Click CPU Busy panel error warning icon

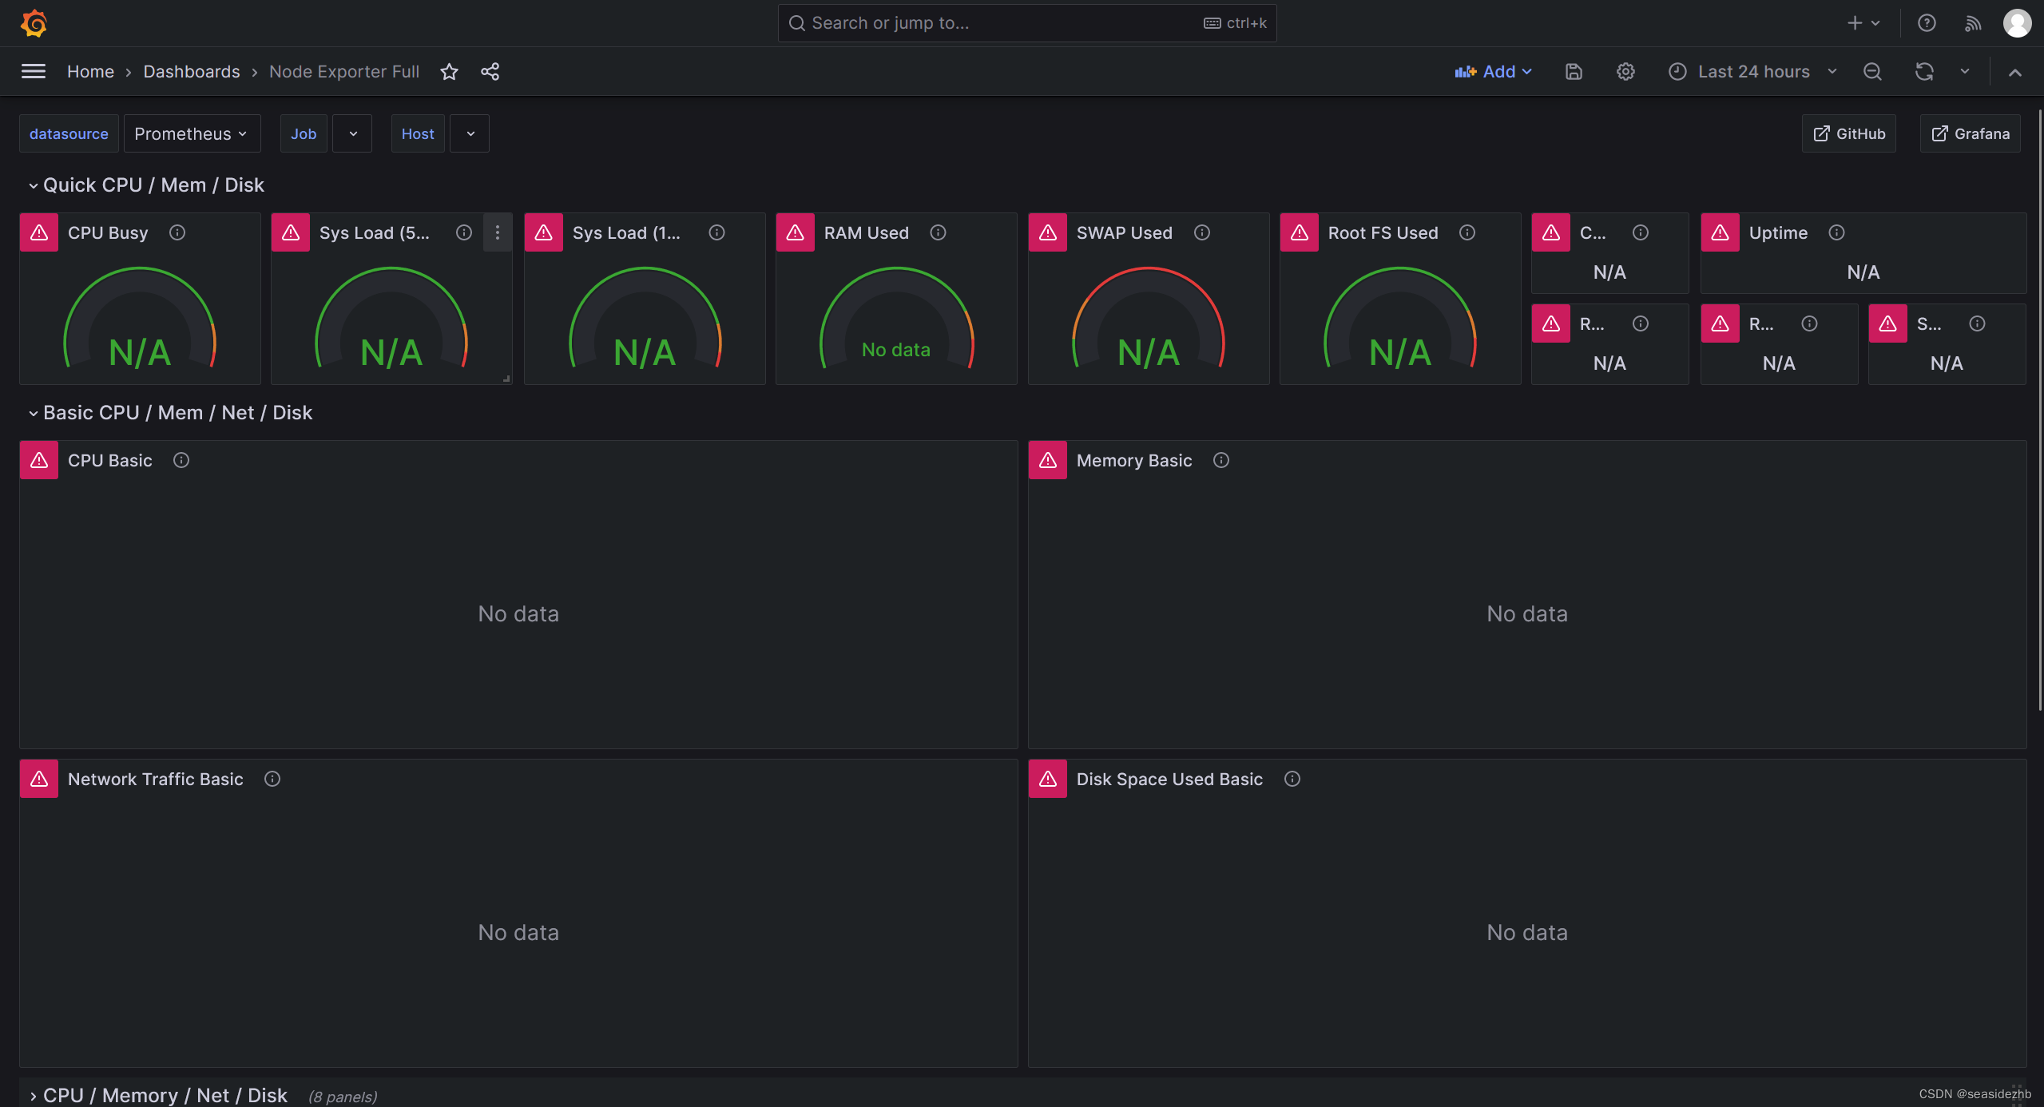[39, 232]
